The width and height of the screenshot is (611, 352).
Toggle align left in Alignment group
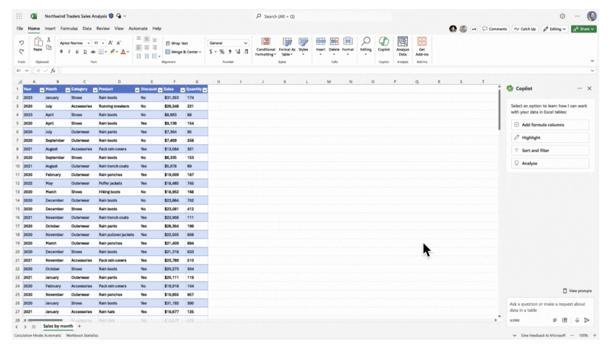[x=139, y=48]
